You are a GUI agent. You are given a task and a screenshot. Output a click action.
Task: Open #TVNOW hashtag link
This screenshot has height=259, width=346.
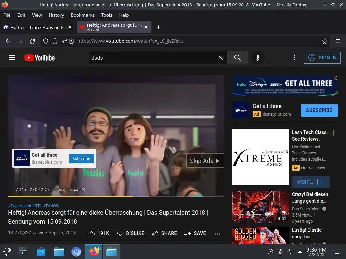pos(51,206)
